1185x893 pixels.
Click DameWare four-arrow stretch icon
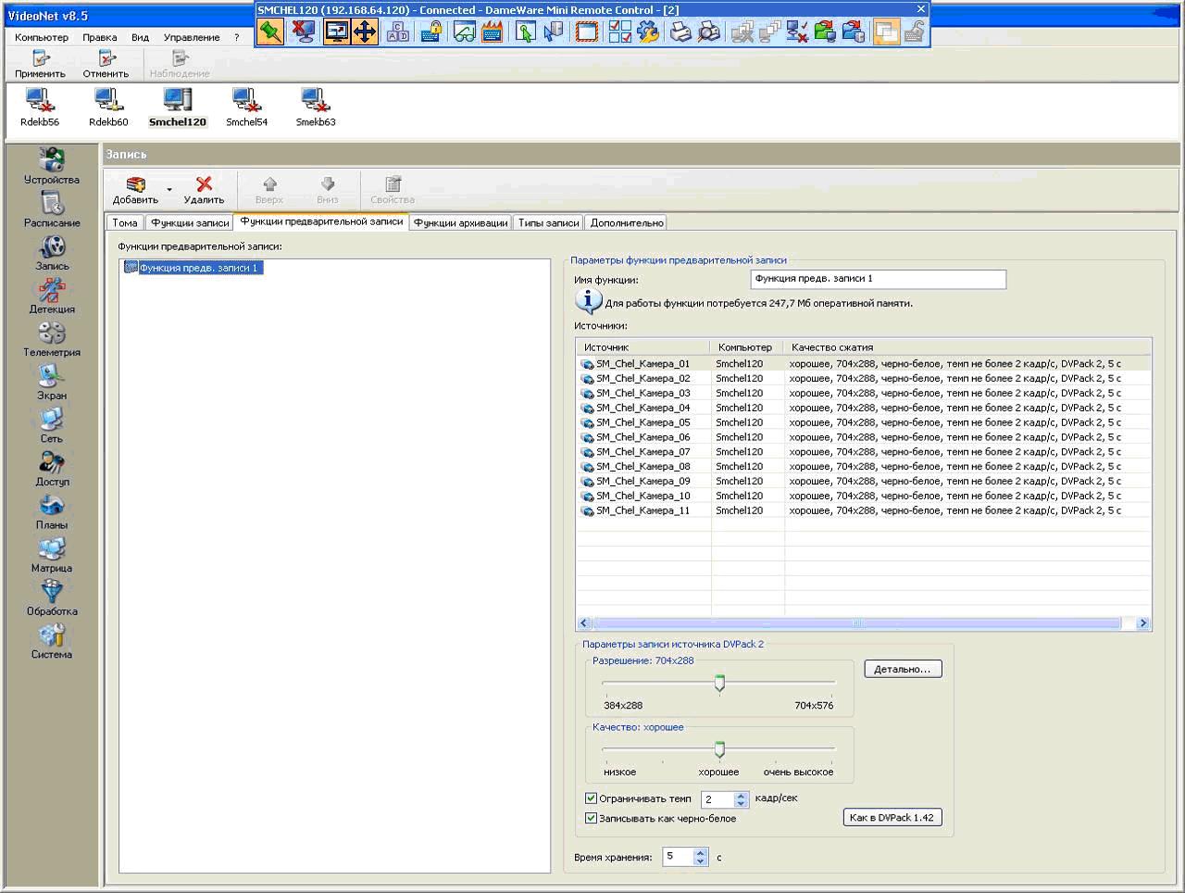pos(365,32)
